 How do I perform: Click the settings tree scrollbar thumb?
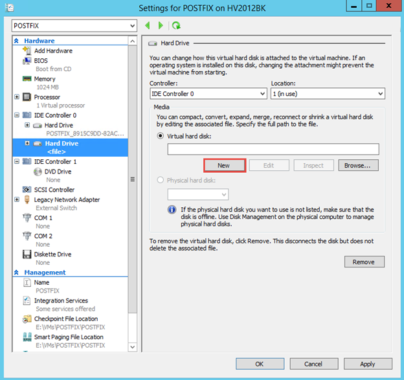tap(133, 179)
